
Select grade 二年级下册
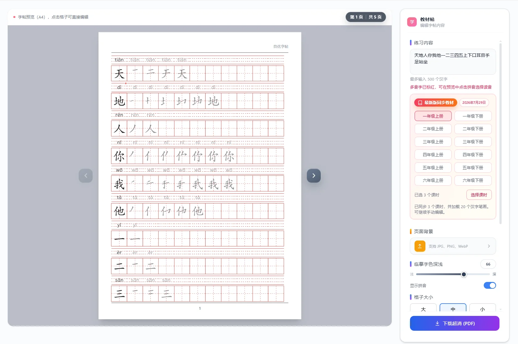coord(473,129)
